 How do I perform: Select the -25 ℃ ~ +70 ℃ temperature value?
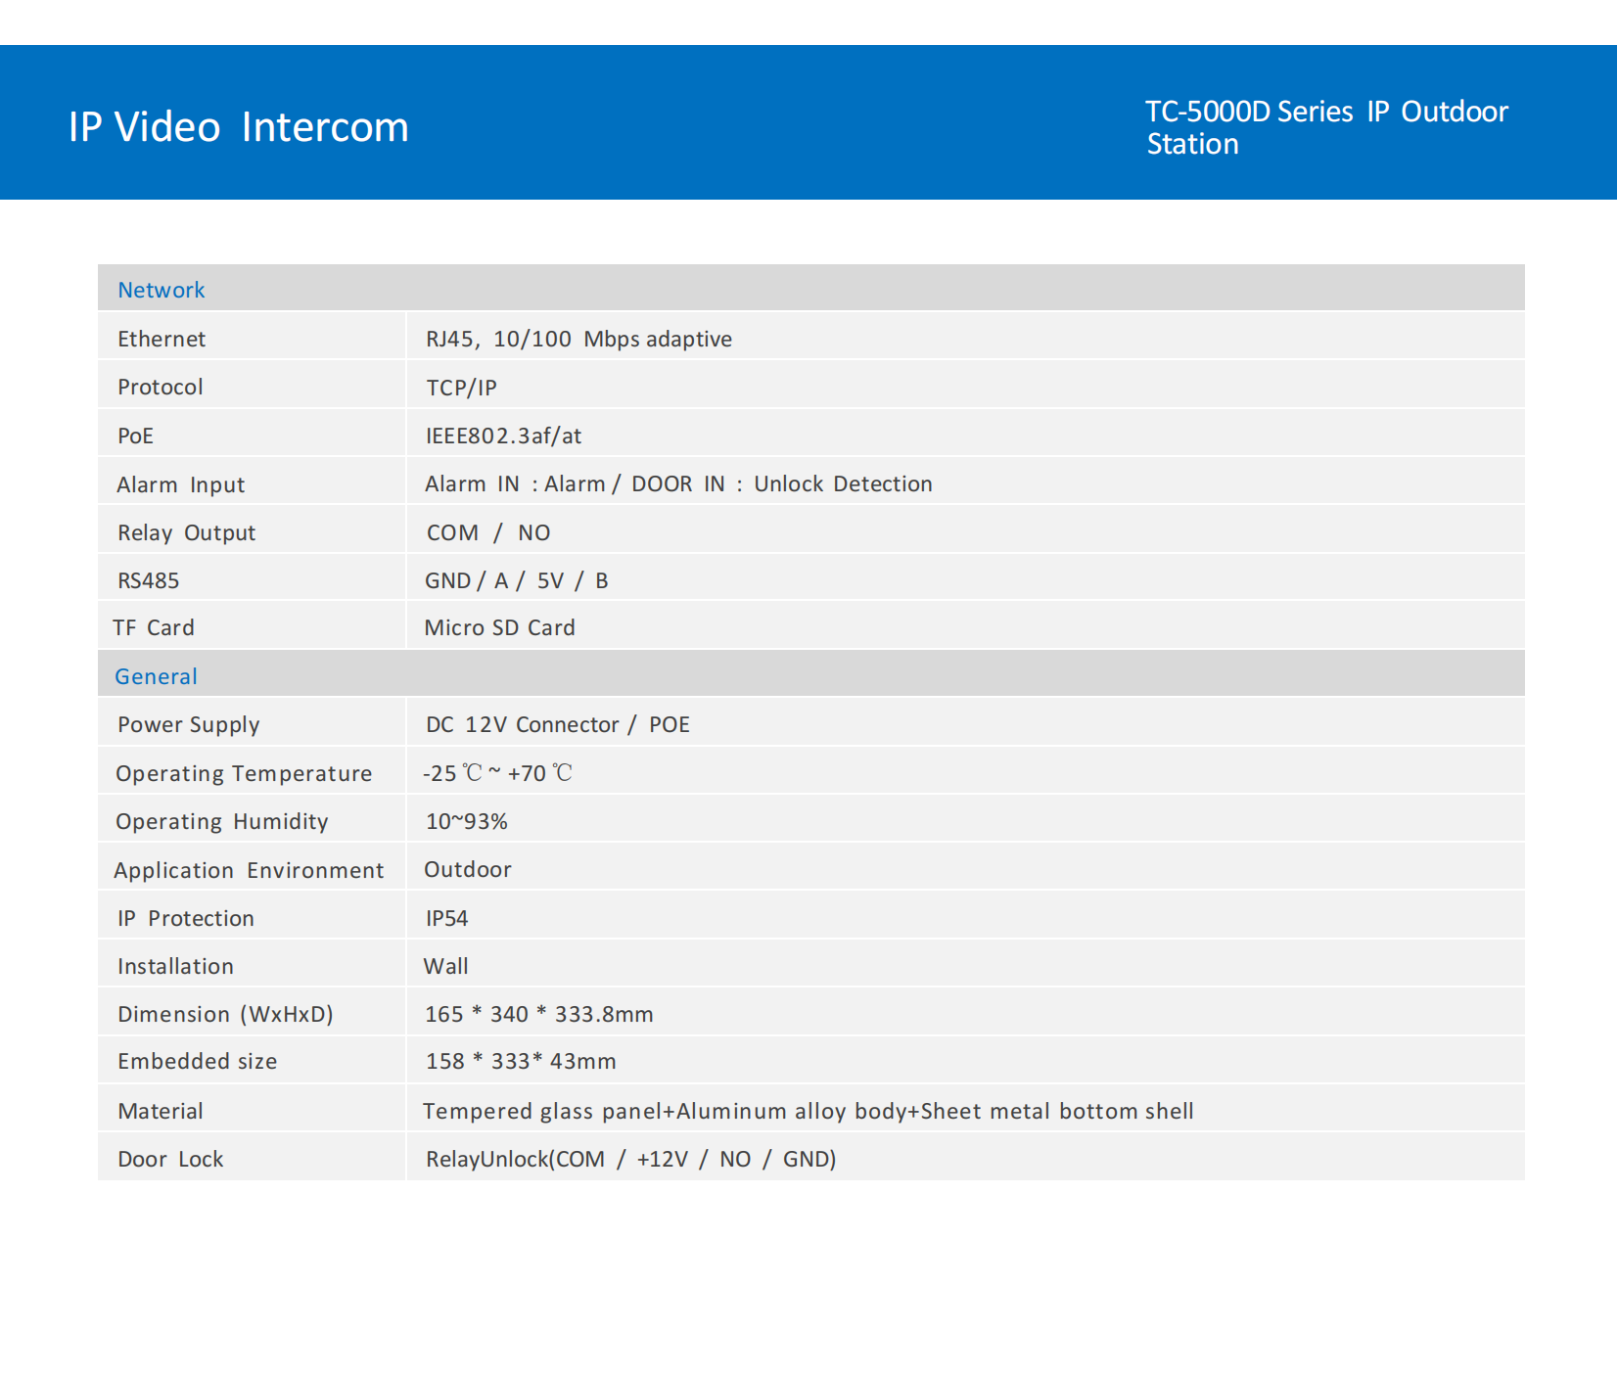[497, 773]
